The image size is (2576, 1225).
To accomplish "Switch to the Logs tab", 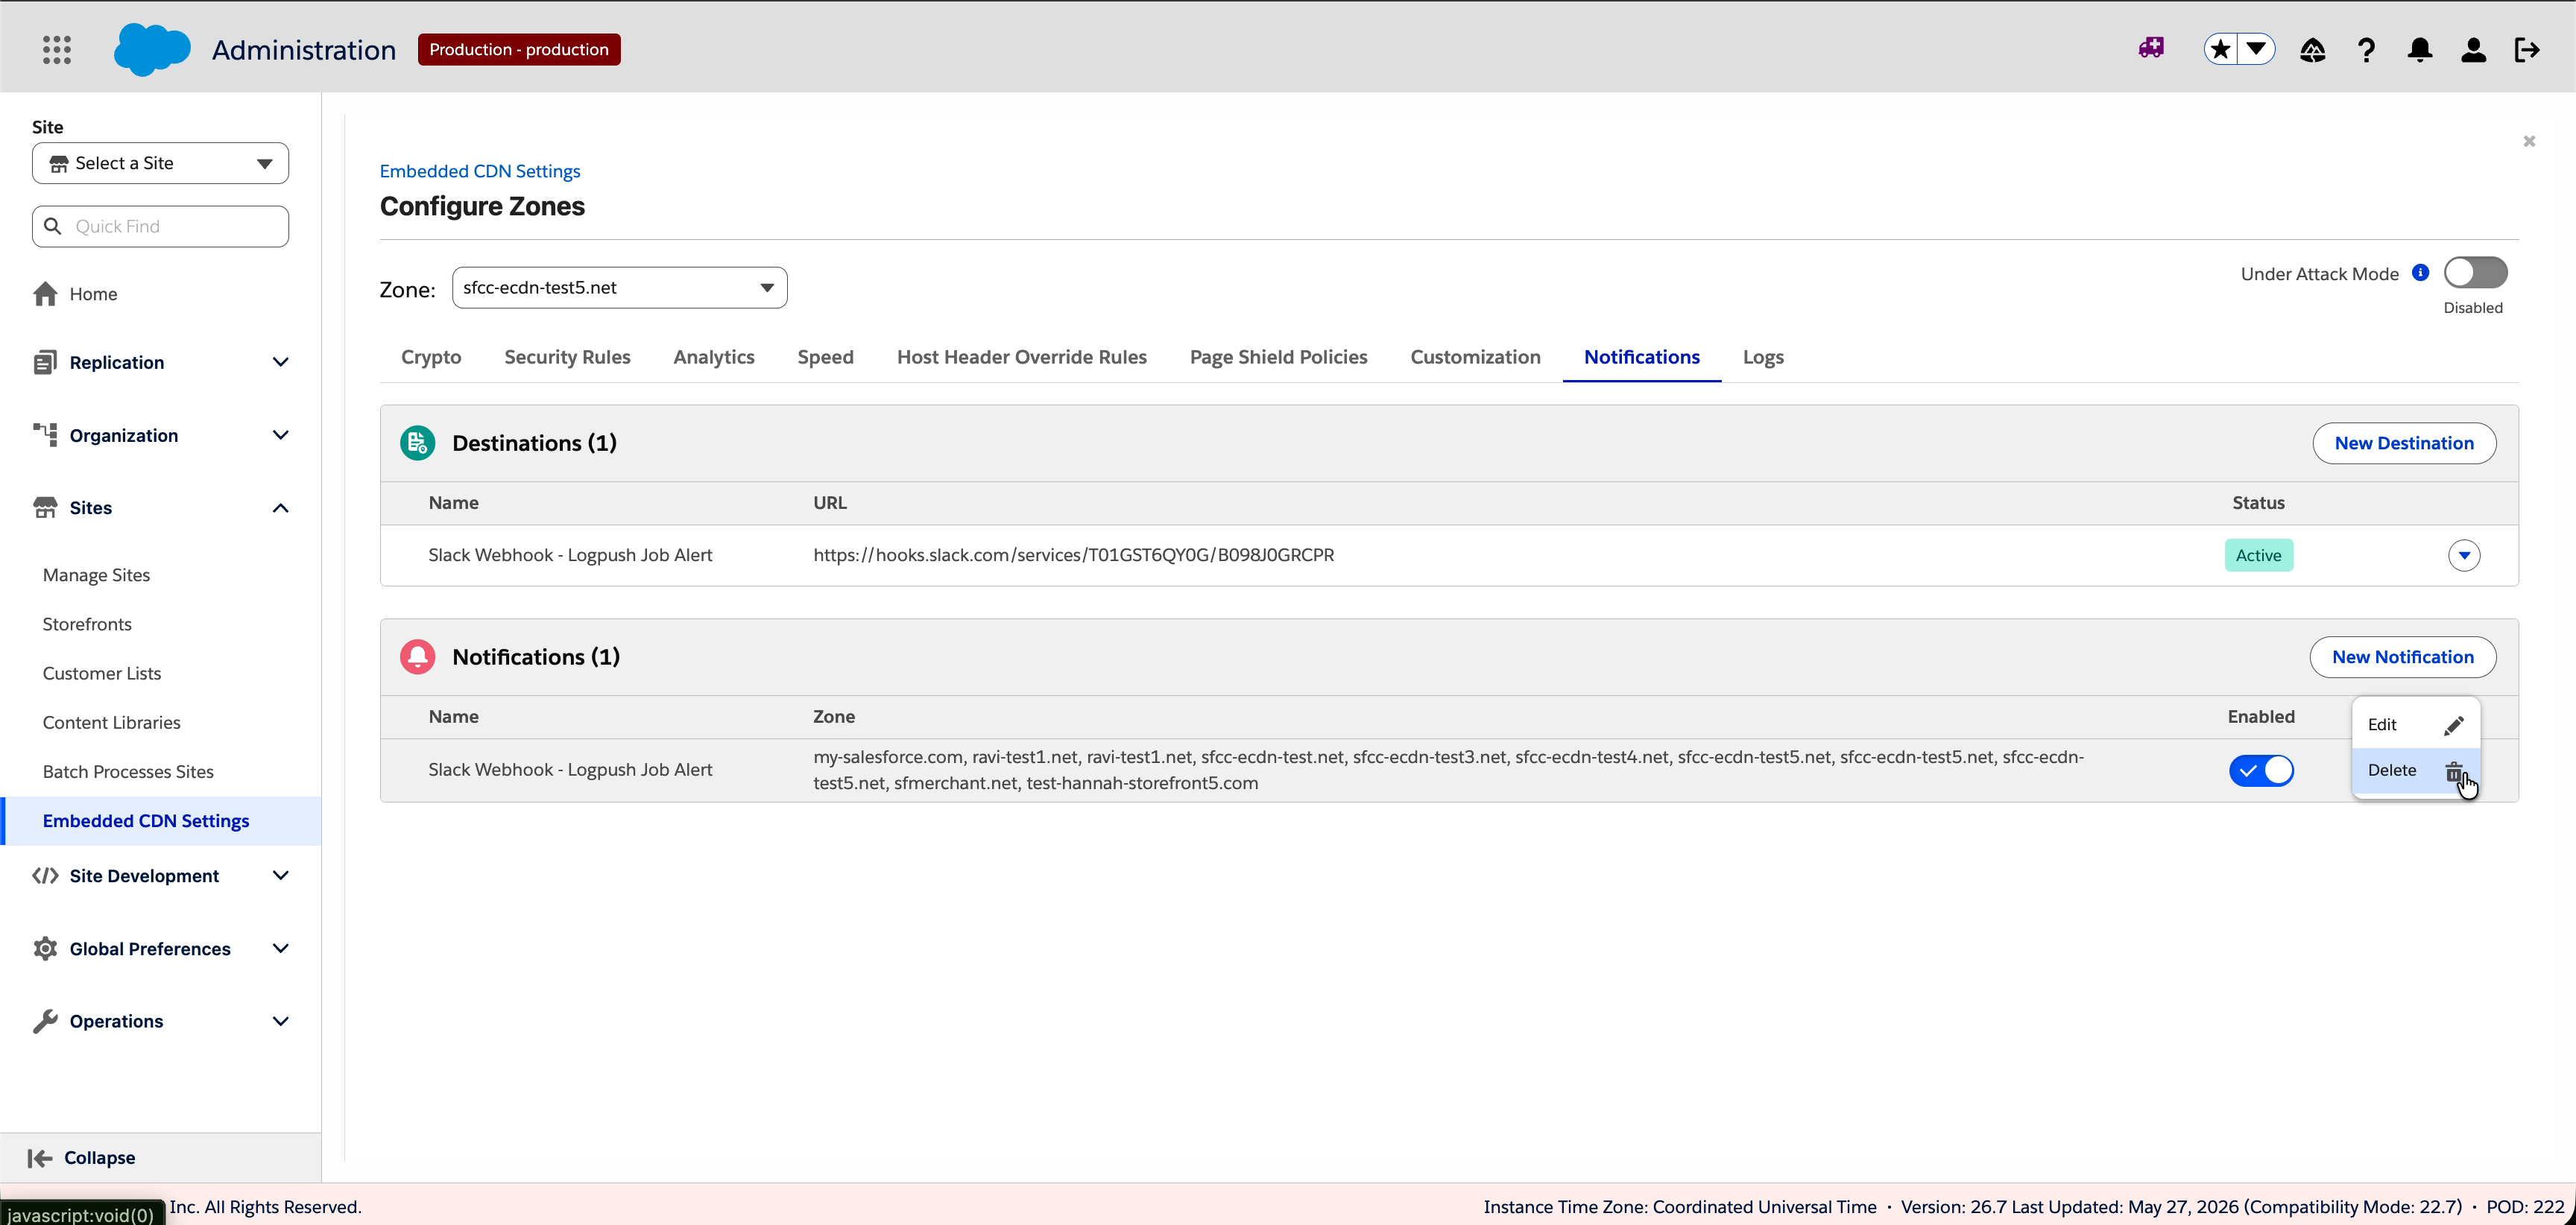I will 1763,357.
